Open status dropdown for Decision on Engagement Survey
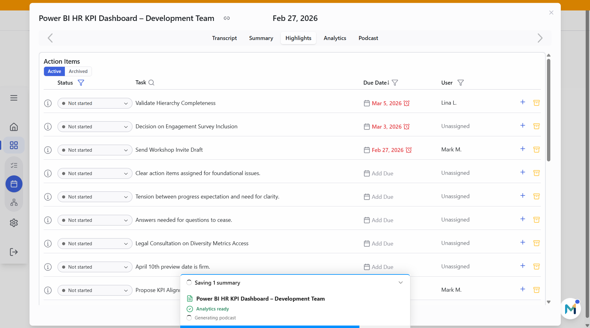 pos(95,126)
